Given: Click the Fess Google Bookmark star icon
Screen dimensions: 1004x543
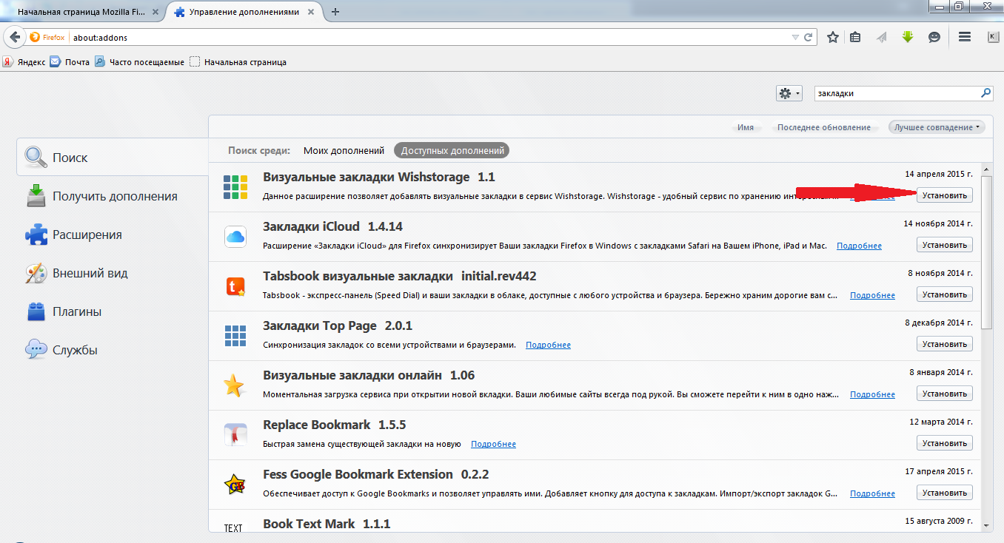Looking at the screenshot, I should pos(235,485).
